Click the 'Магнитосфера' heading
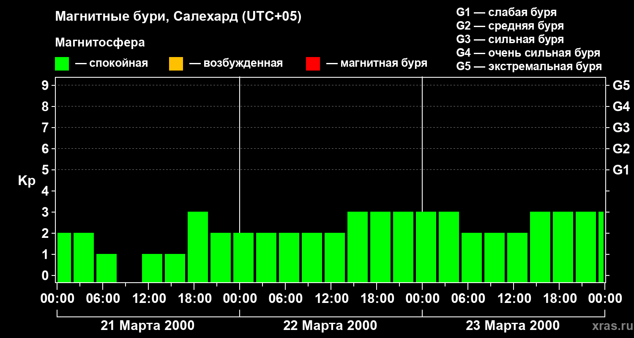The height and width of the screenshot is (338, 634). point(100,43)
